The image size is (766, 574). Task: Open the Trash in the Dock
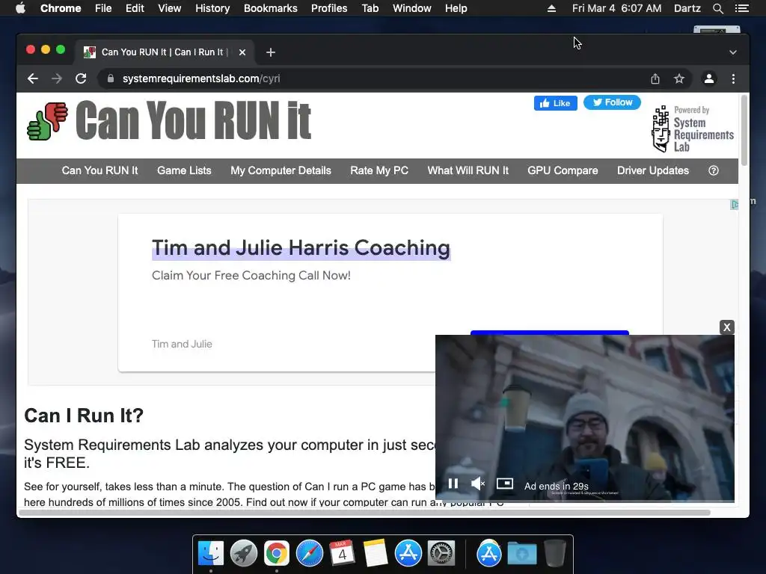tap(554, 554)
